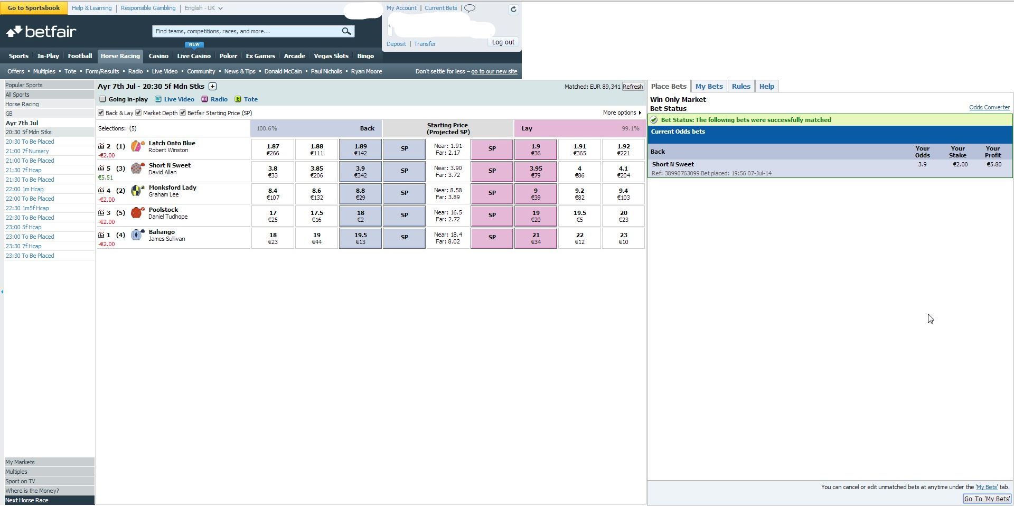Toggle Going in-play checkbox
The image size is (1014, 506).
[x=103, y=99]
